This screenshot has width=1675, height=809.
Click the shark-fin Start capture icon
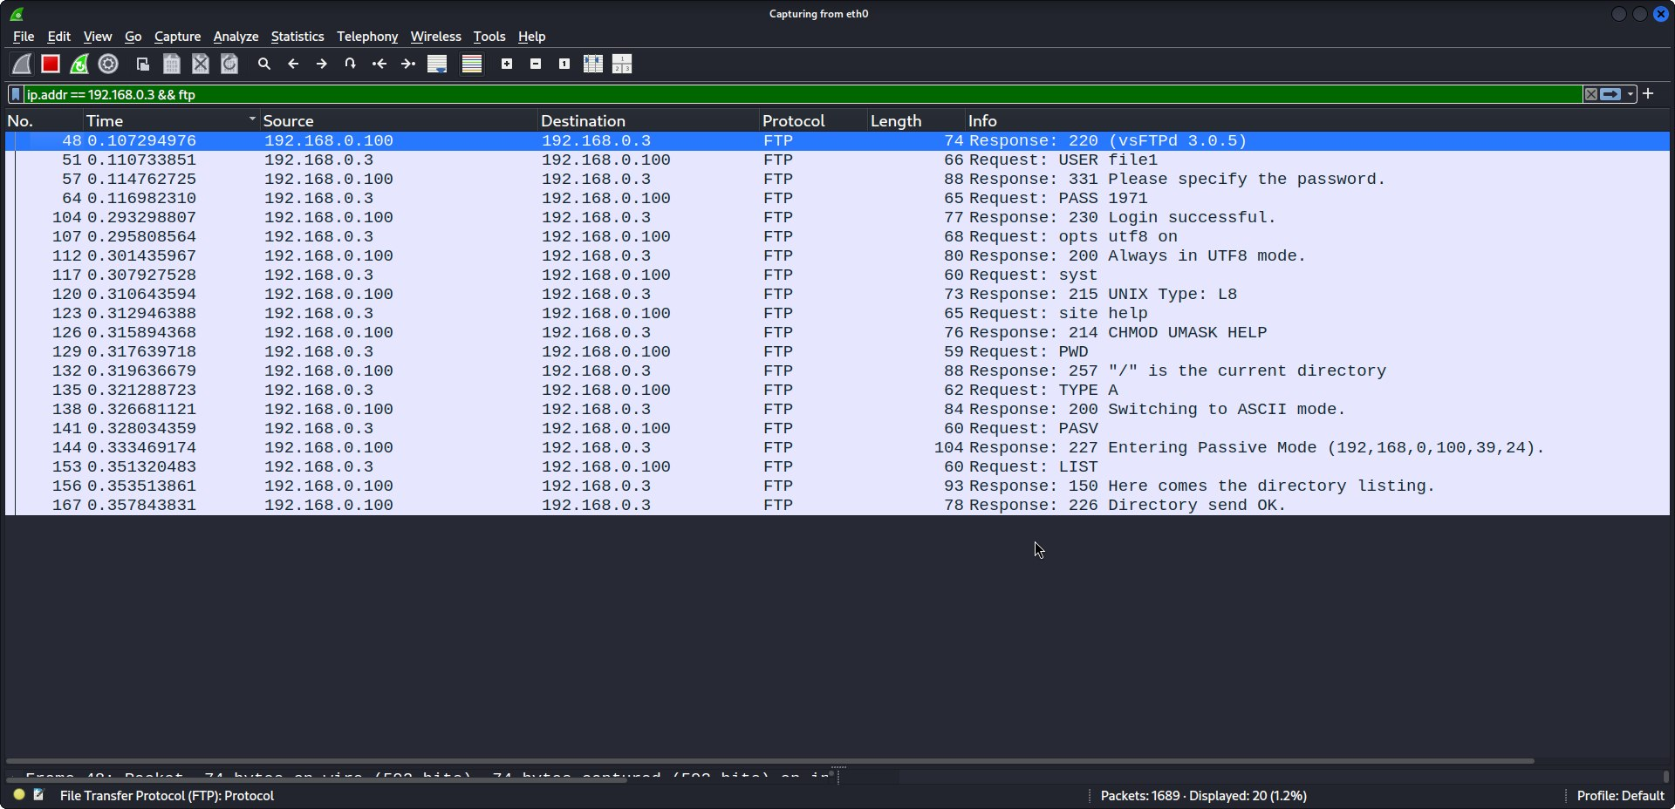pyautogui.click(x=22, y=64)
